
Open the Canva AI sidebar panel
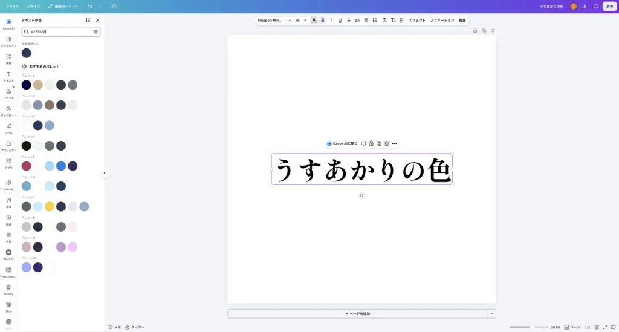[x=8, y=24]
